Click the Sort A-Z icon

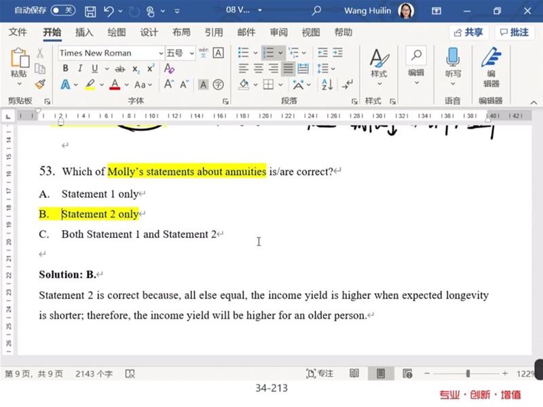click(x=327, y=84)
